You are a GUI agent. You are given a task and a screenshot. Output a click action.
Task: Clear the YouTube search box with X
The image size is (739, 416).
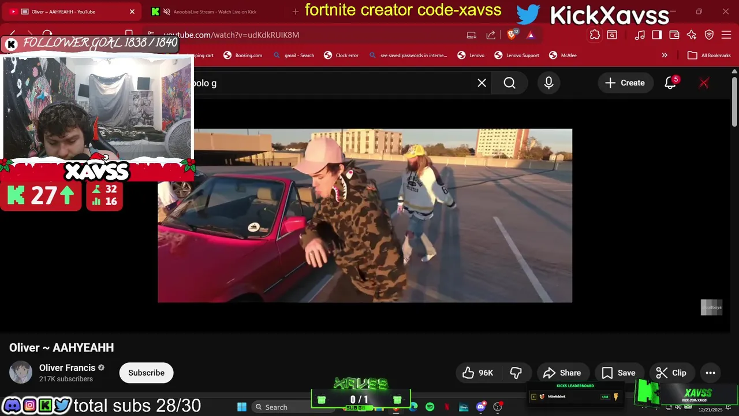tap(482, 83)
